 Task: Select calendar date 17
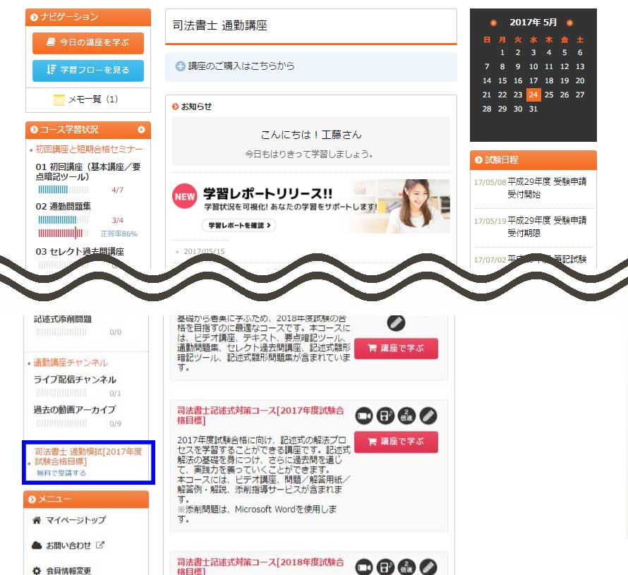click(533, 80)
